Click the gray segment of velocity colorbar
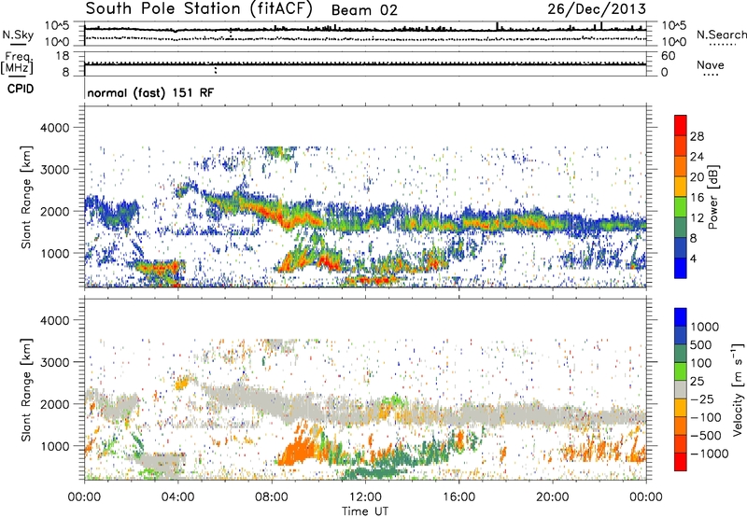Viewport: 747px width, 517px height. [x=681, y=390]
